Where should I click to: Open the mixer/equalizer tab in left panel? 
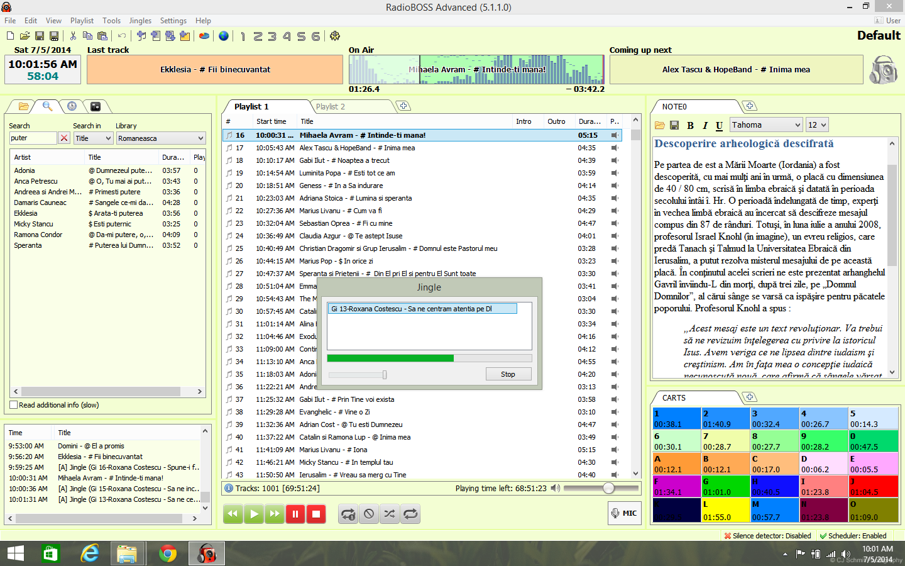[96, 106]
